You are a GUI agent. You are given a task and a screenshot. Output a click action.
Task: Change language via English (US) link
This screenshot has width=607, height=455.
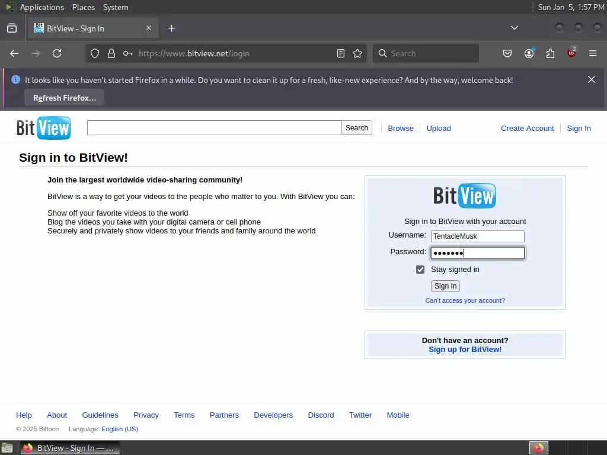point(120,429)
